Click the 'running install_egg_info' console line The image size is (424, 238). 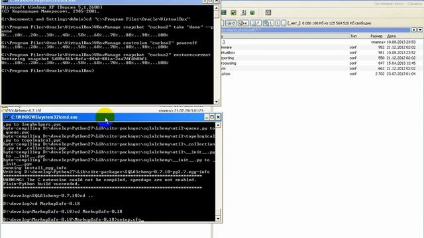coord(35,168)
